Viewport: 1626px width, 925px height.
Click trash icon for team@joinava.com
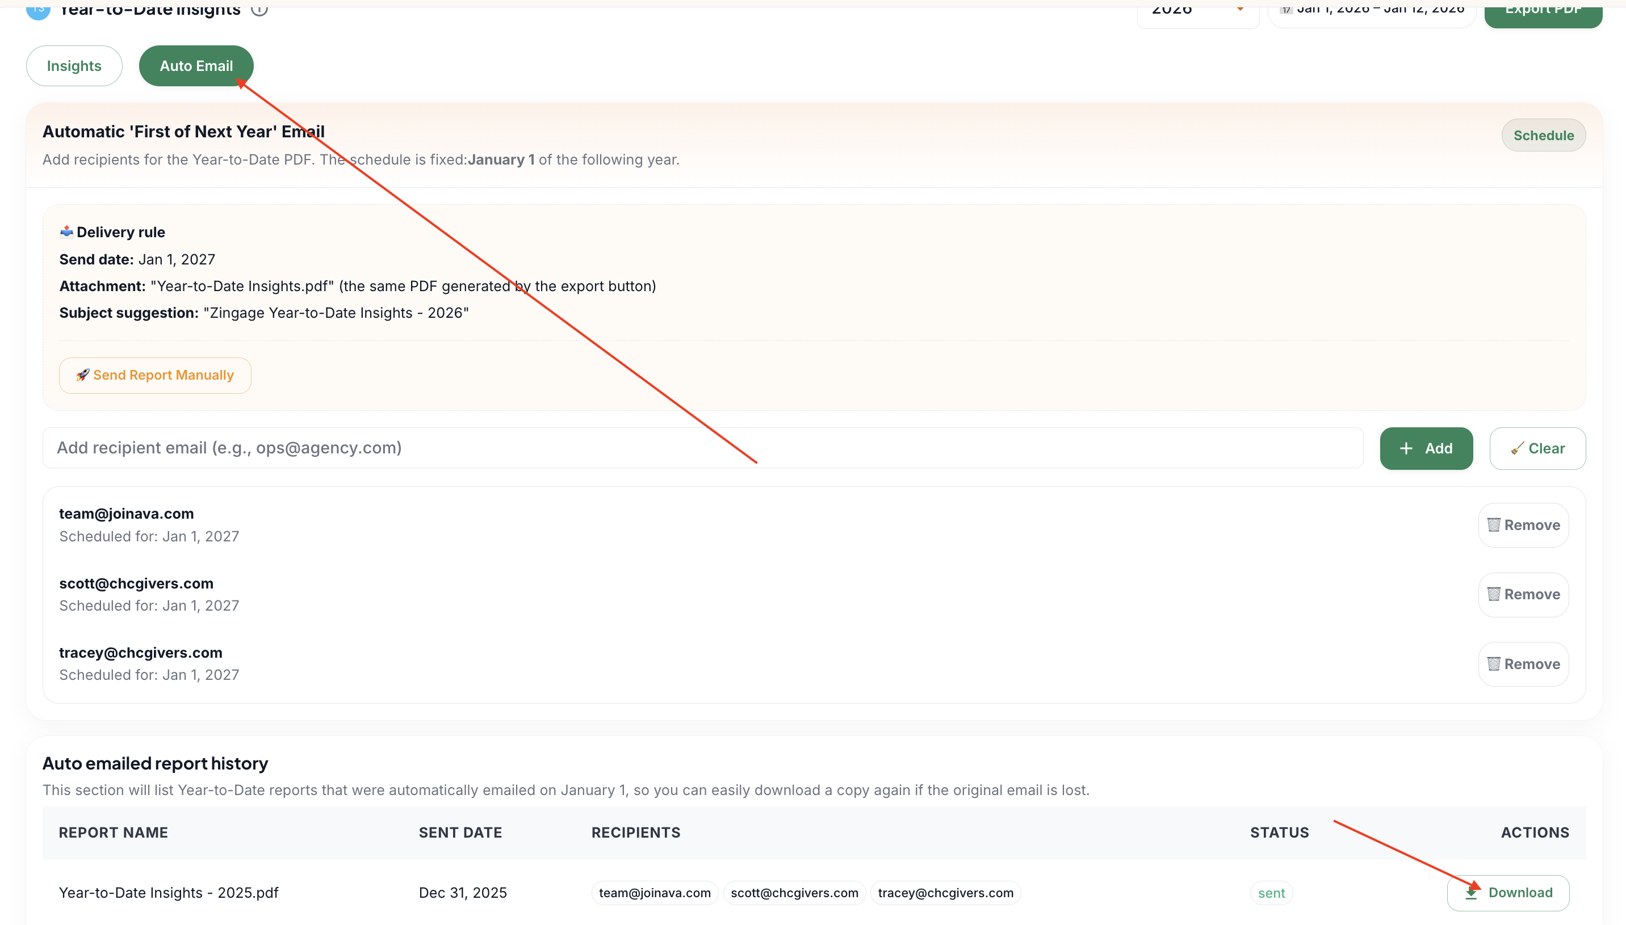[1494, 525]
